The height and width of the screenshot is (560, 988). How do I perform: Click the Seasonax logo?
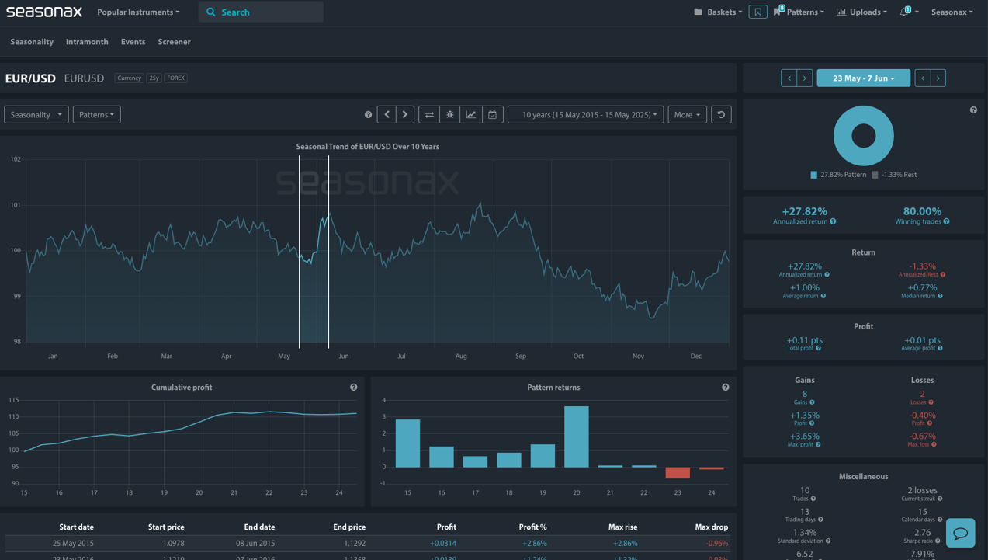[44, 12]
